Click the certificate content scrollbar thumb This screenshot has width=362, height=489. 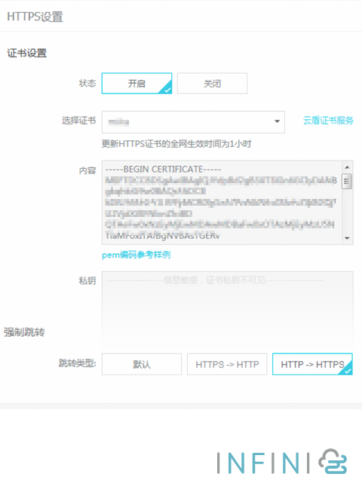pos(346,182)
